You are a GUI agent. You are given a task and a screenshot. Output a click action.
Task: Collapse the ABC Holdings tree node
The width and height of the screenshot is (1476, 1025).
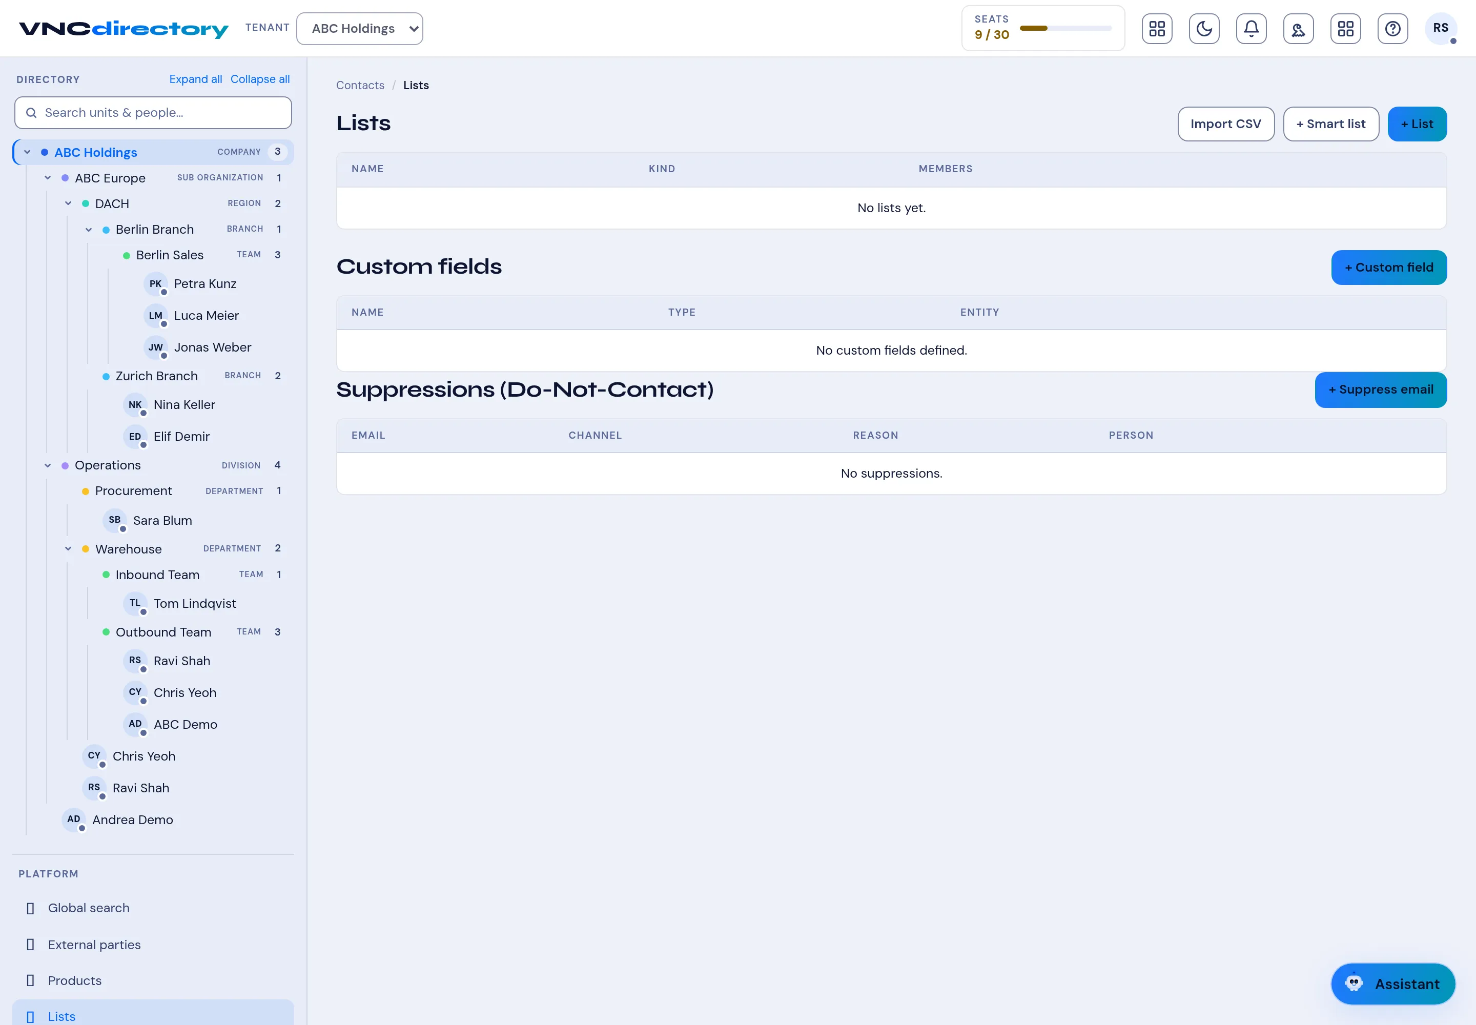[27, 152]
